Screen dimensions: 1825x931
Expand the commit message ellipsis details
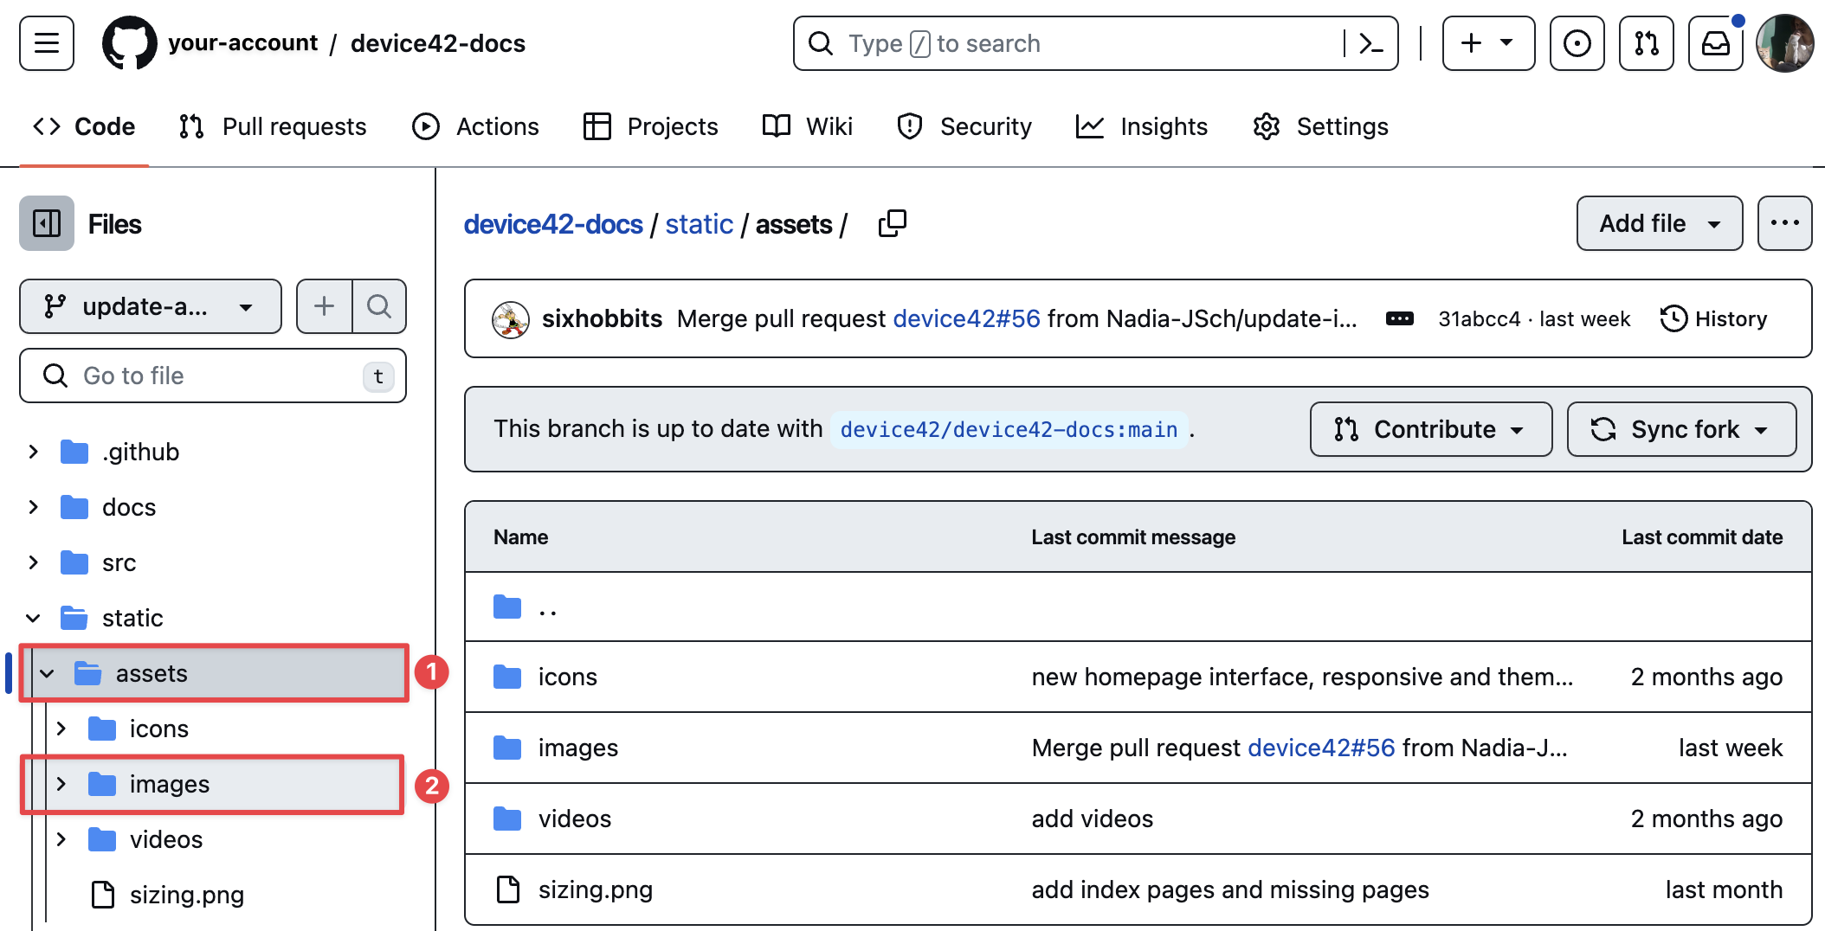click(1399, 319)
